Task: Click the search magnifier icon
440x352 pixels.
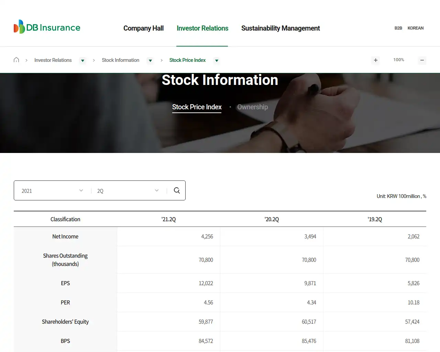Action: click(x=177, y=190)
